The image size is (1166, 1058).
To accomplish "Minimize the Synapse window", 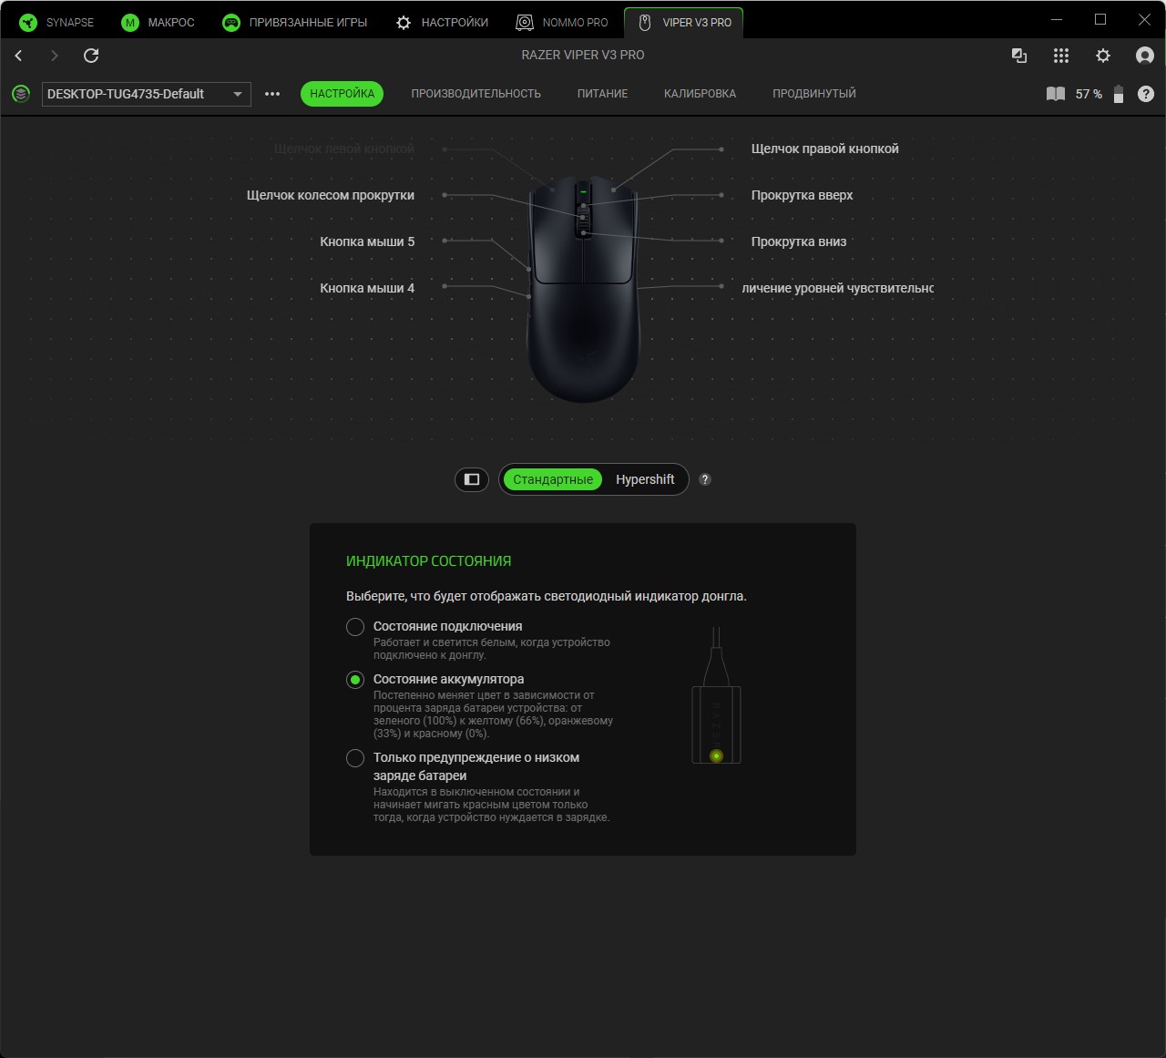I will point(1057,20).
